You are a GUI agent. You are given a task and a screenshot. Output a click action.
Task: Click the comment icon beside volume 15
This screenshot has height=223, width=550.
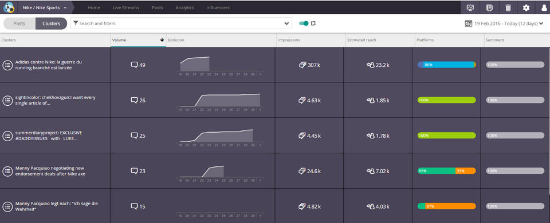click(134, 206)
